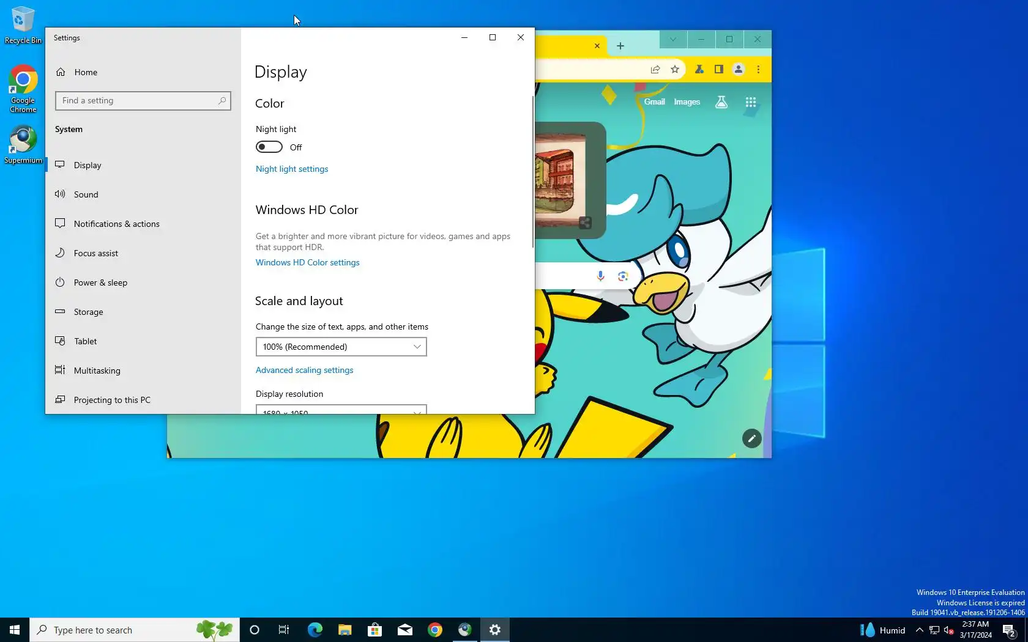Image resolution: width=1028 pixels, height=642 pixels.
Task: Click the Find a setting search box
Action: [x=143, y=100]
